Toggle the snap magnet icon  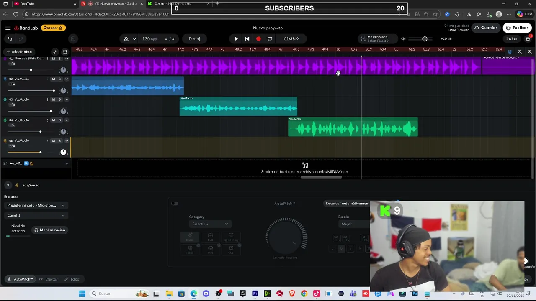pyautogui.click(x=510, y=52)
